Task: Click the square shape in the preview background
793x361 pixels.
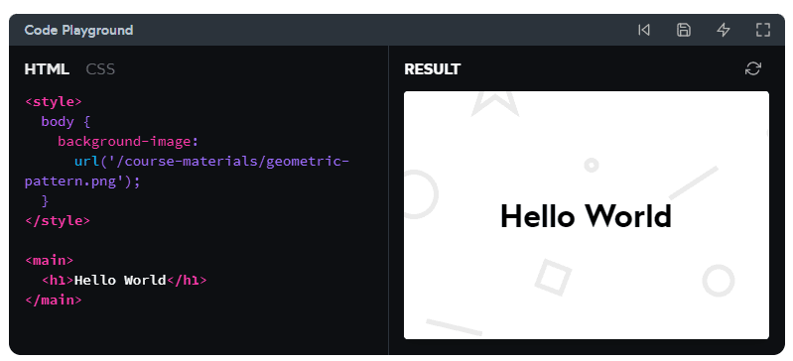Action: click(553, 278)
